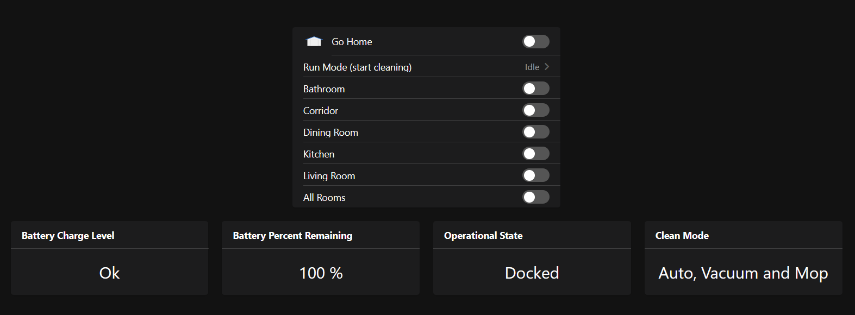Click the Go Home label text
The width and height of the screenshot is (855, 315).
click(352, 42)
